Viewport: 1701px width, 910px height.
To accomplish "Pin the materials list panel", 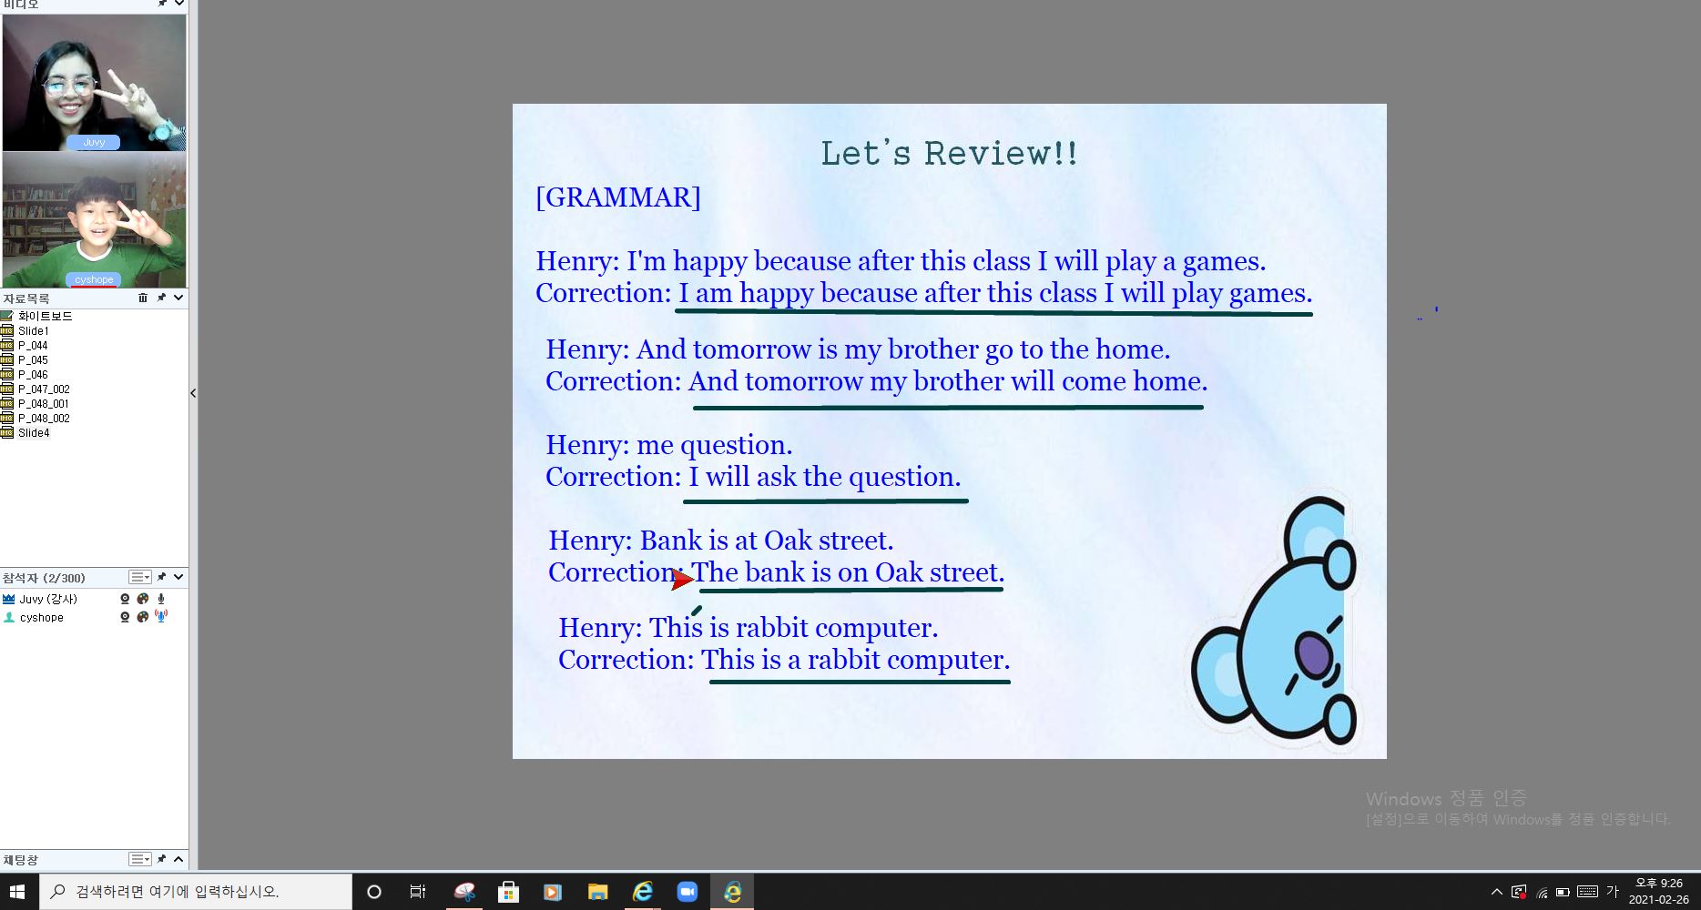I will pyautogui.click(x=161, y=298).
